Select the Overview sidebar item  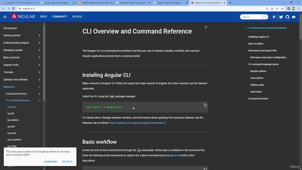pyautogui.click(x=11, y=107)
